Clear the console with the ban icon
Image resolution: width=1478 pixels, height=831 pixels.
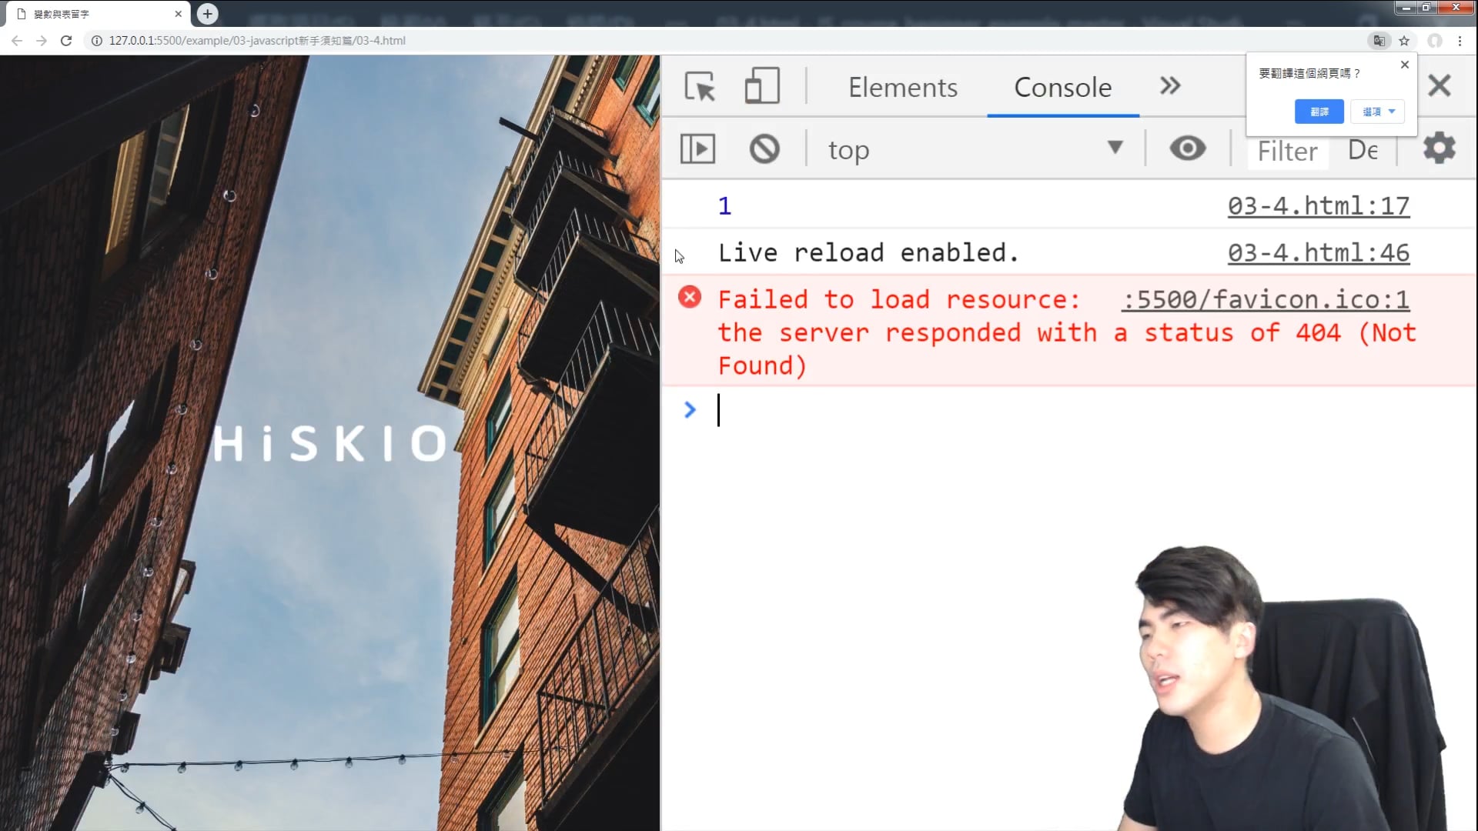click(x=764, y=149)
